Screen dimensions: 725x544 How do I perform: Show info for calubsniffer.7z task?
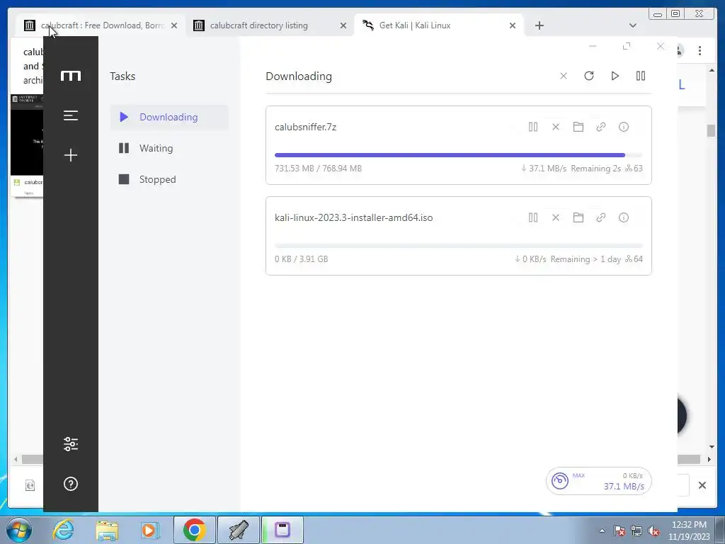point(624,127)
